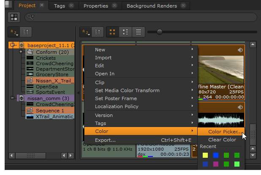
Task: Click the Conform bin folder icon
Action: [x=30, y=52]
